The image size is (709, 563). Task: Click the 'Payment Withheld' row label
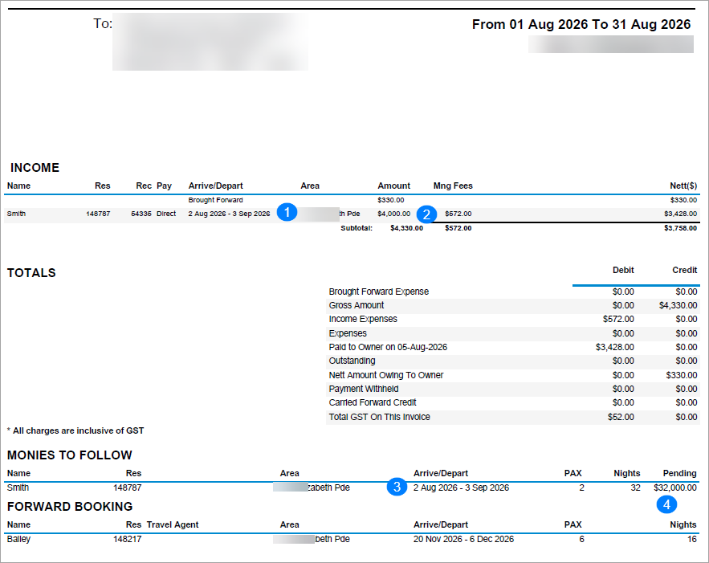(364, 389)
